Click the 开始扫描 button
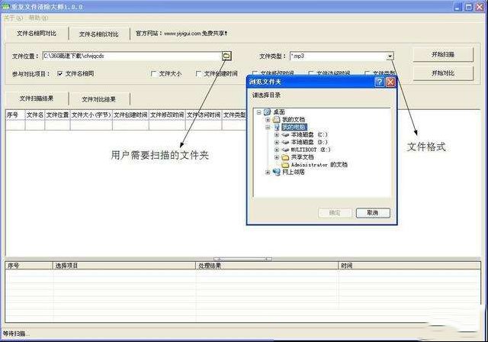Image resolution: width=488 pixels, height=342 pixels. point(443,55)
